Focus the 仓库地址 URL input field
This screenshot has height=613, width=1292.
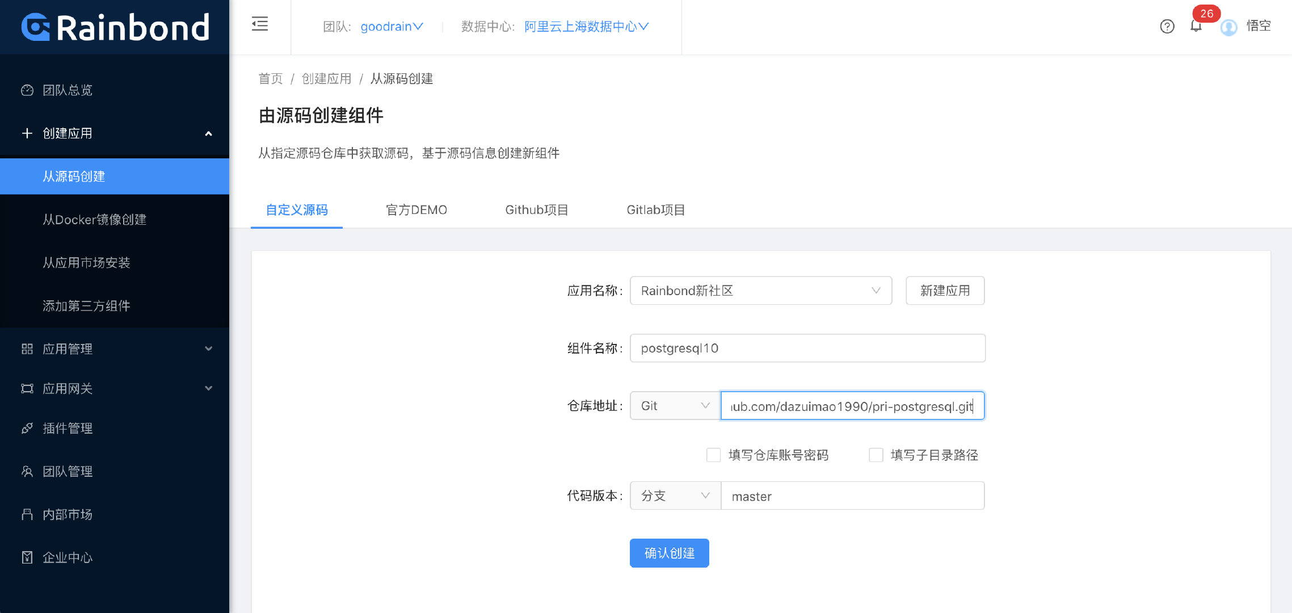click(x=852, y=406)
